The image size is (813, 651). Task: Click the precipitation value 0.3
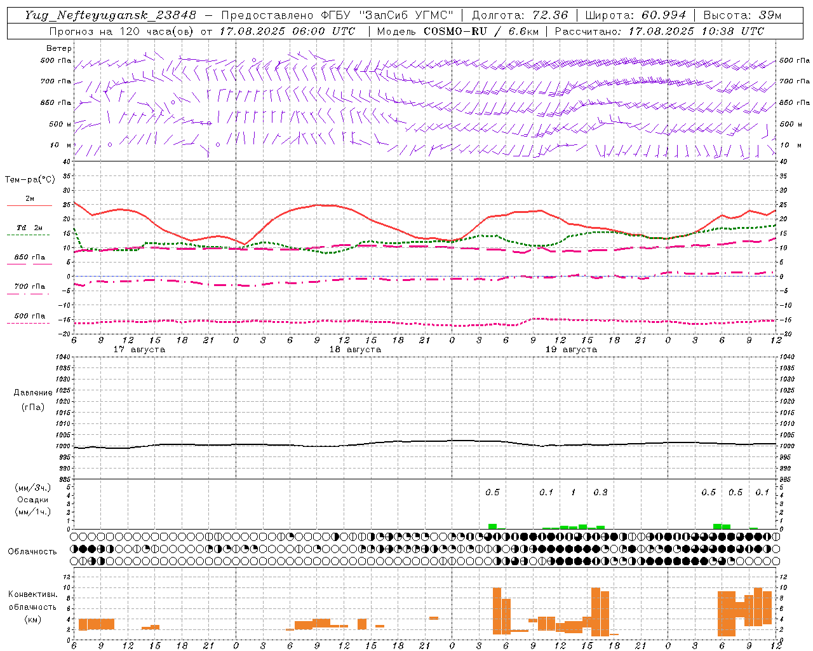point(600,492)
